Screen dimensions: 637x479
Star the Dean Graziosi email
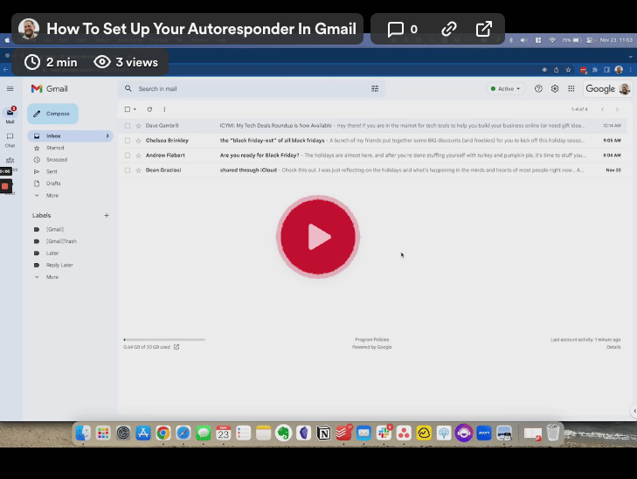pyautogui.click(x=139, y=170)
